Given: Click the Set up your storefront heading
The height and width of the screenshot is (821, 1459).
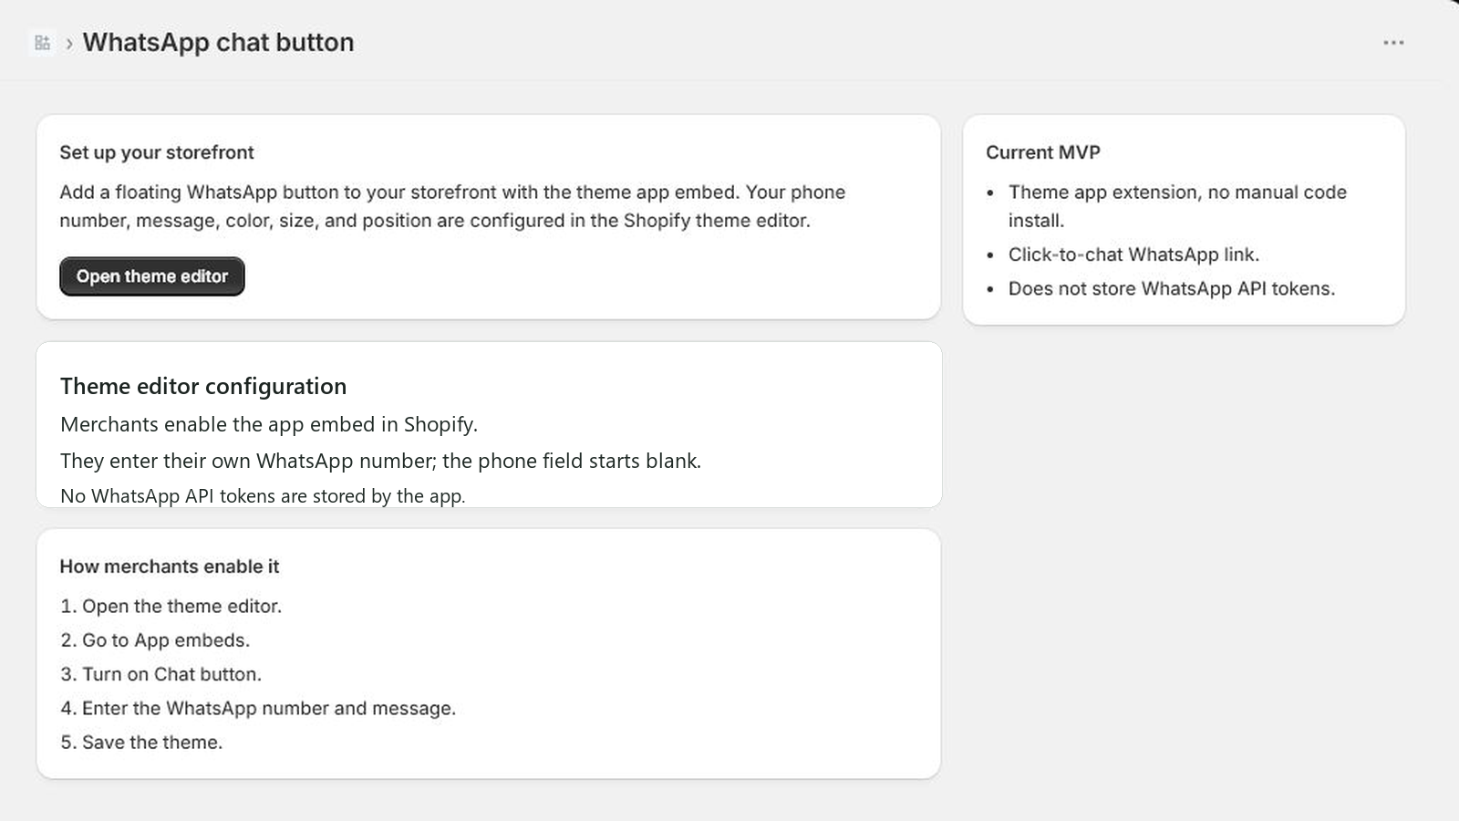Looking at the screenshot, I should pos(157,152).
